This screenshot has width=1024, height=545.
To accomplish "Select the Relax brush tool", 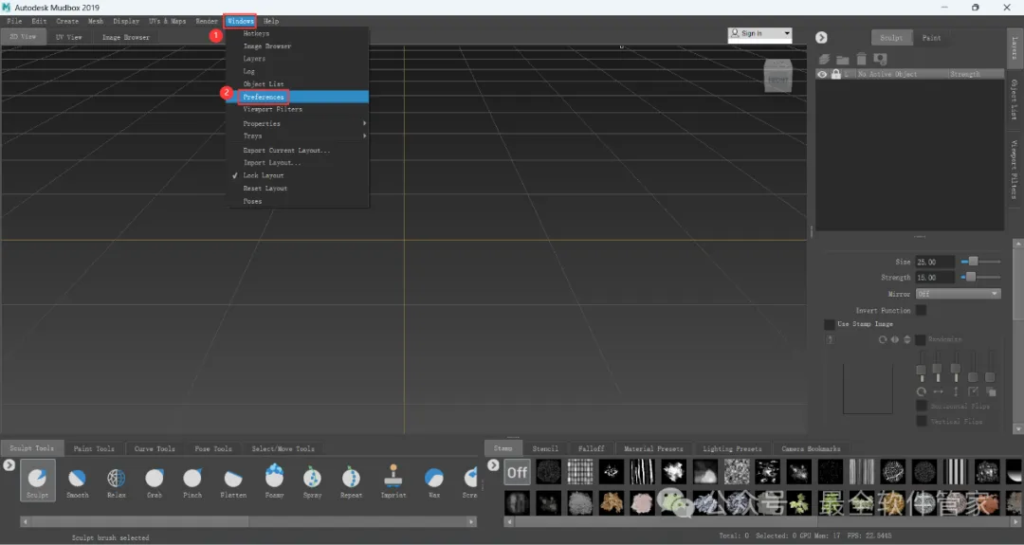I will [117, 481].
